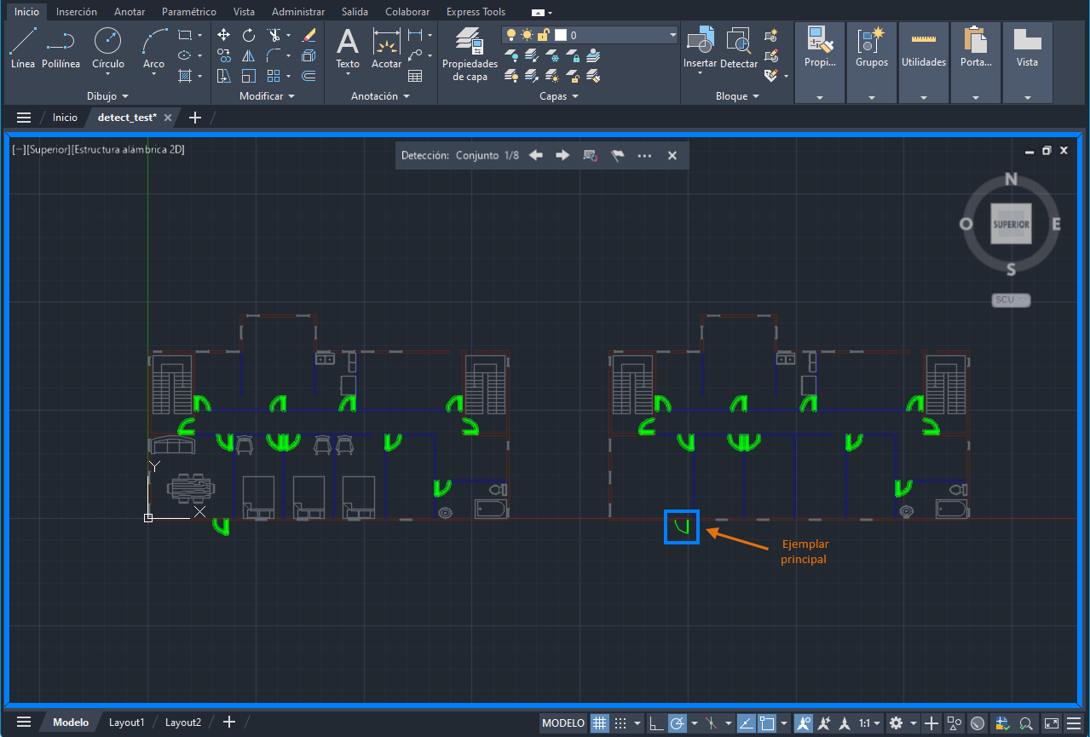Screen dimensions: 1090x737
Task: Open the Texto annotation tool
Action: point(348,49)
